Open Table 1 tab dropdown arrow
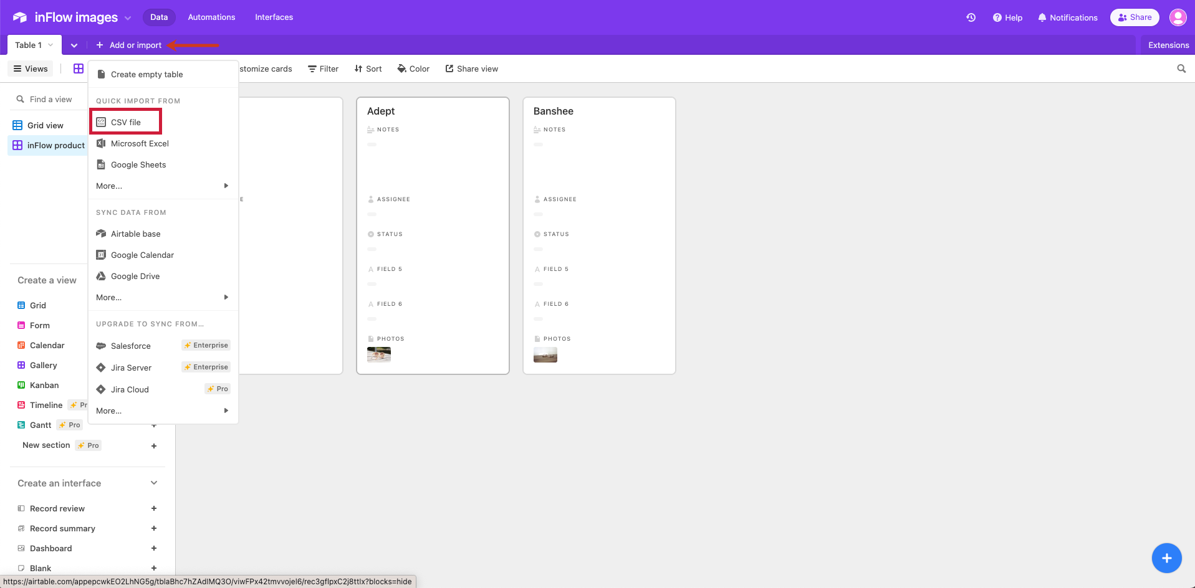 (50, 45)
